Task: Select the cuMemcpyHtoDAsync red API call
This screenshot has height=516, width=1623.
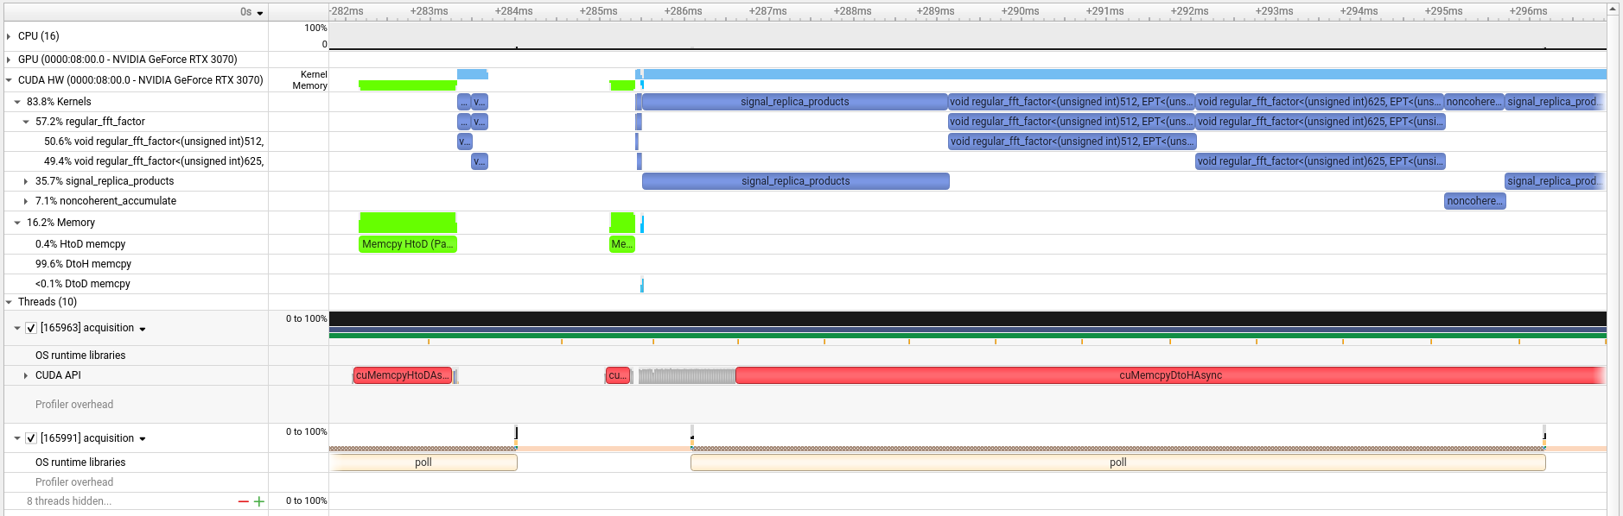Action: coord(402,375)
